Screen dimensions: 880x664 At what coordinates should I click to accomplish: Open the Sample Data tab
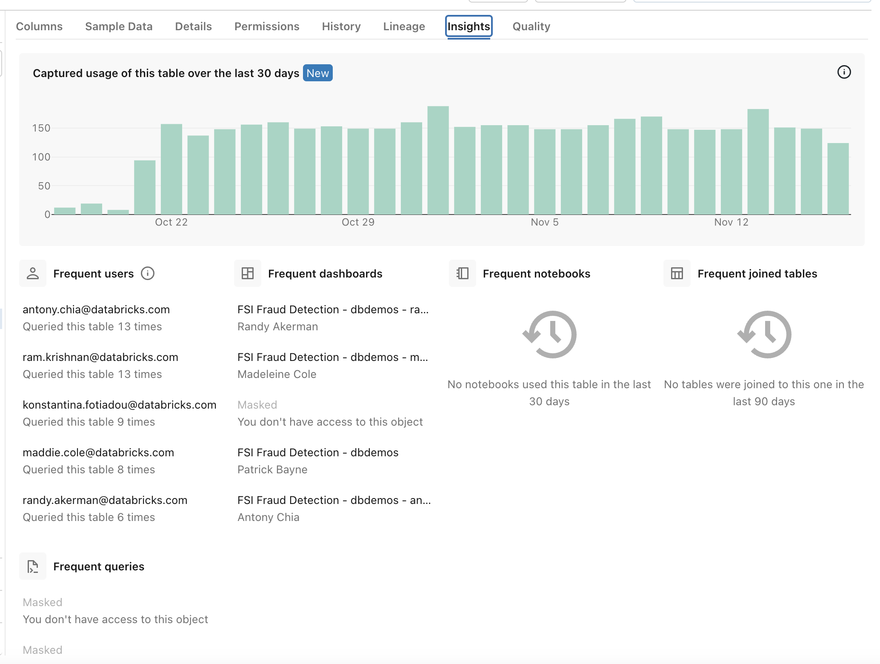click(119, 26)
